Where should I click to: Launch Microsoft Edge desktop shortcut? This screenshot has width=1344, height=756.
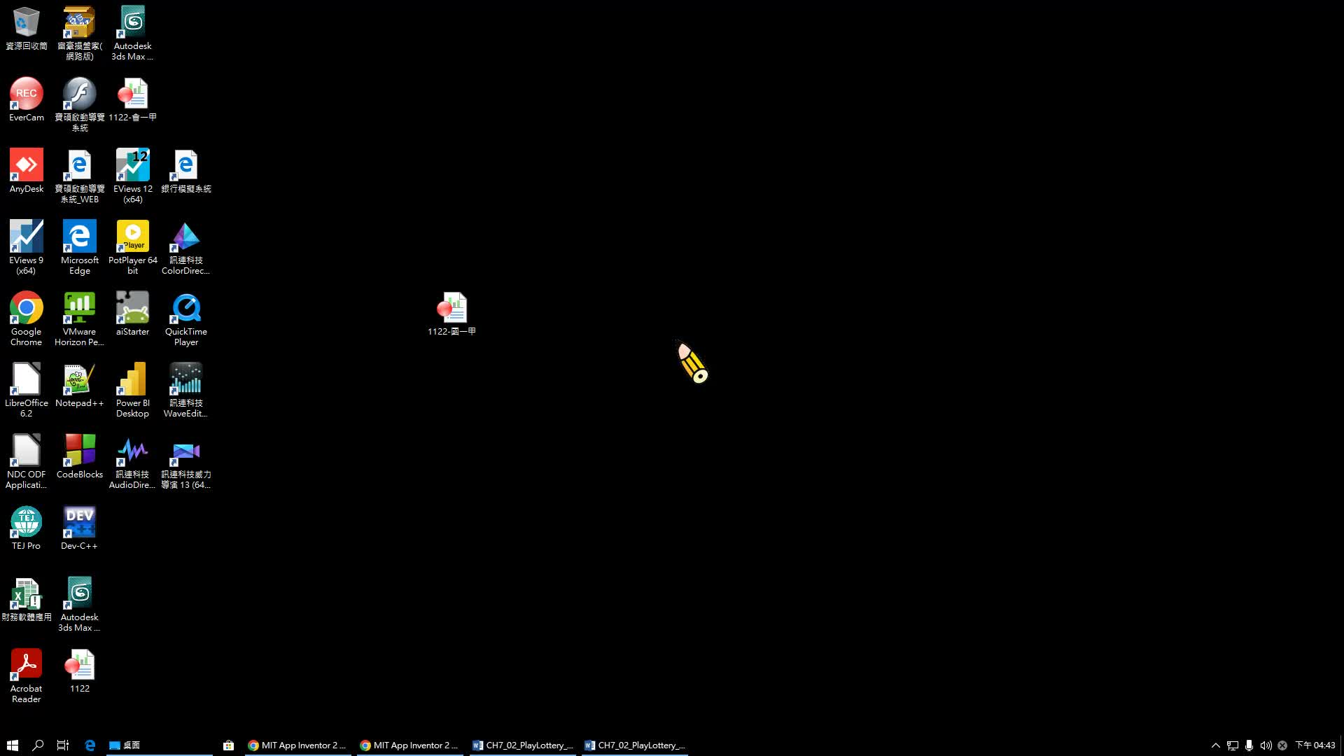pos(80,247)
